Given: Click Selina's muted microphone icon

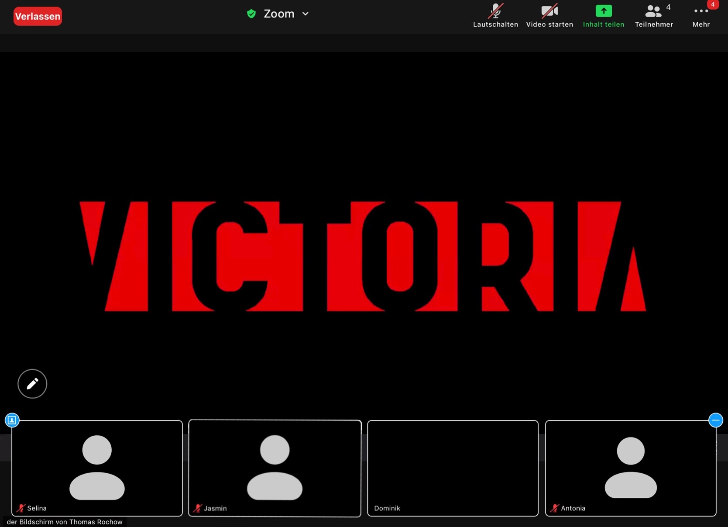Looking at the screenshot, I should (x=21, y=508).
